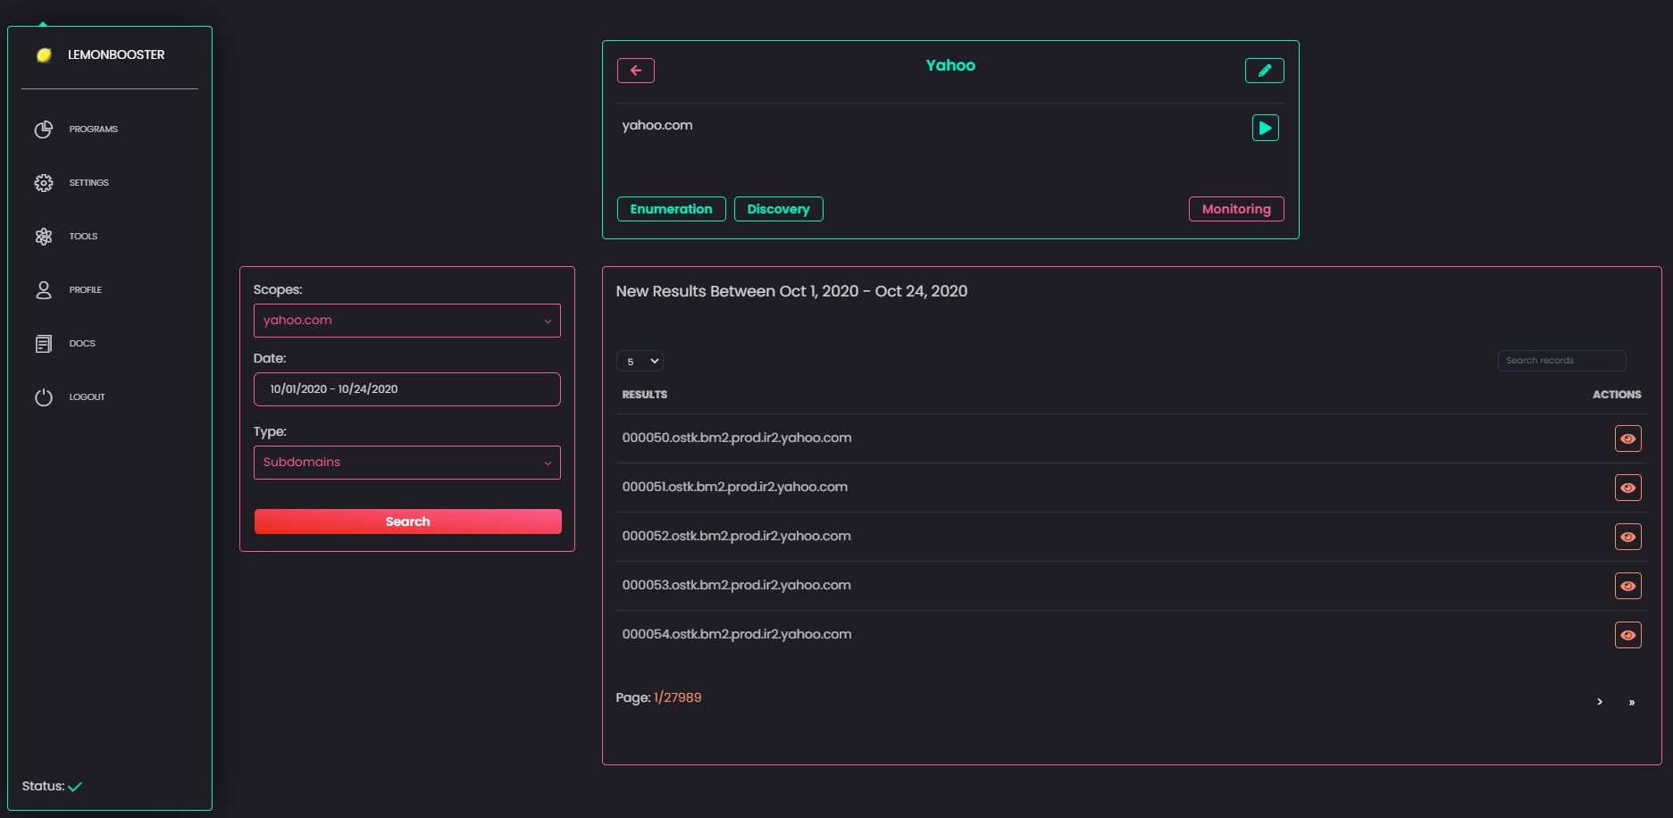The image size is (1673, 818).
Task: View details for 000050.ostk.bm2.prod.ir2.yahoo.com
Action: pos(1627,438)
